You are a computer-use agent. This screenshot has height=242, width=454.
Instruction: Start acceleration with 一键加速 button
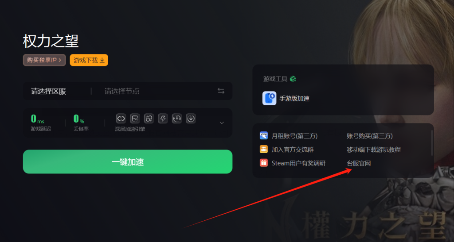128,162
